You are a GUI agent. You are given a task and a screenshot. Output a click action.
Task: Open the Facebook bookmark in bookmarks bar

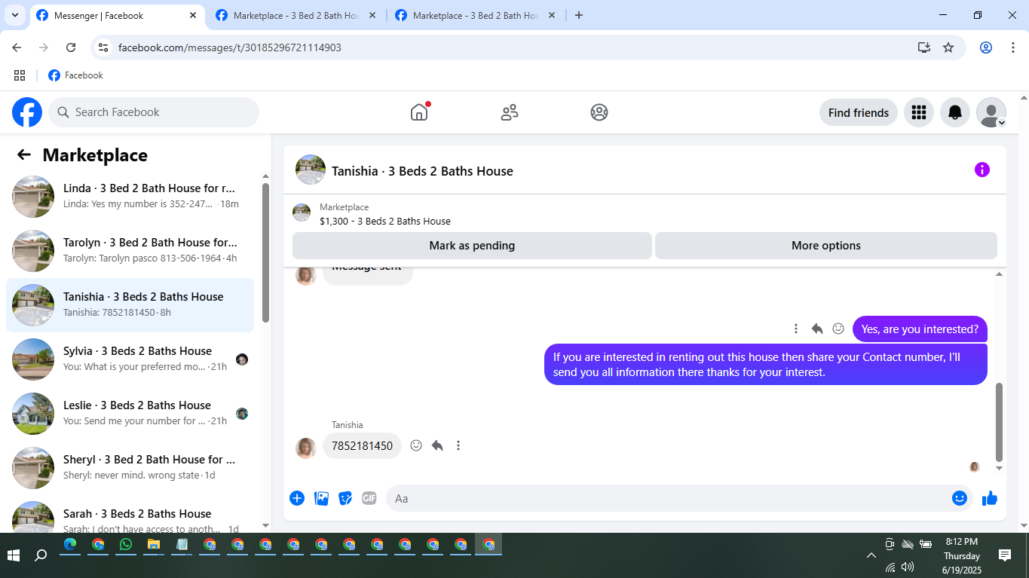coord(75,75)
